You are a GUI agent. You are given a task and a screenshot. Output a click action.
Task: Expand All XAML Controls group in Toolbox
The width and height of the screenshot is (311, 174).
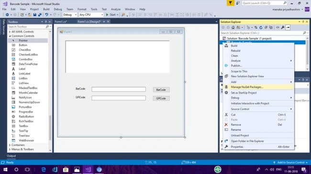10,31
